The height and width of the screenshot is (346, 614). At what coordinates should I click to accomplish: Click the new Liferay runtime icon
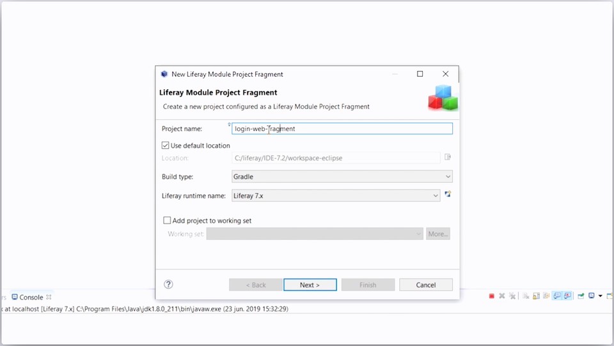pyautogui.click(x=448, y=194)
